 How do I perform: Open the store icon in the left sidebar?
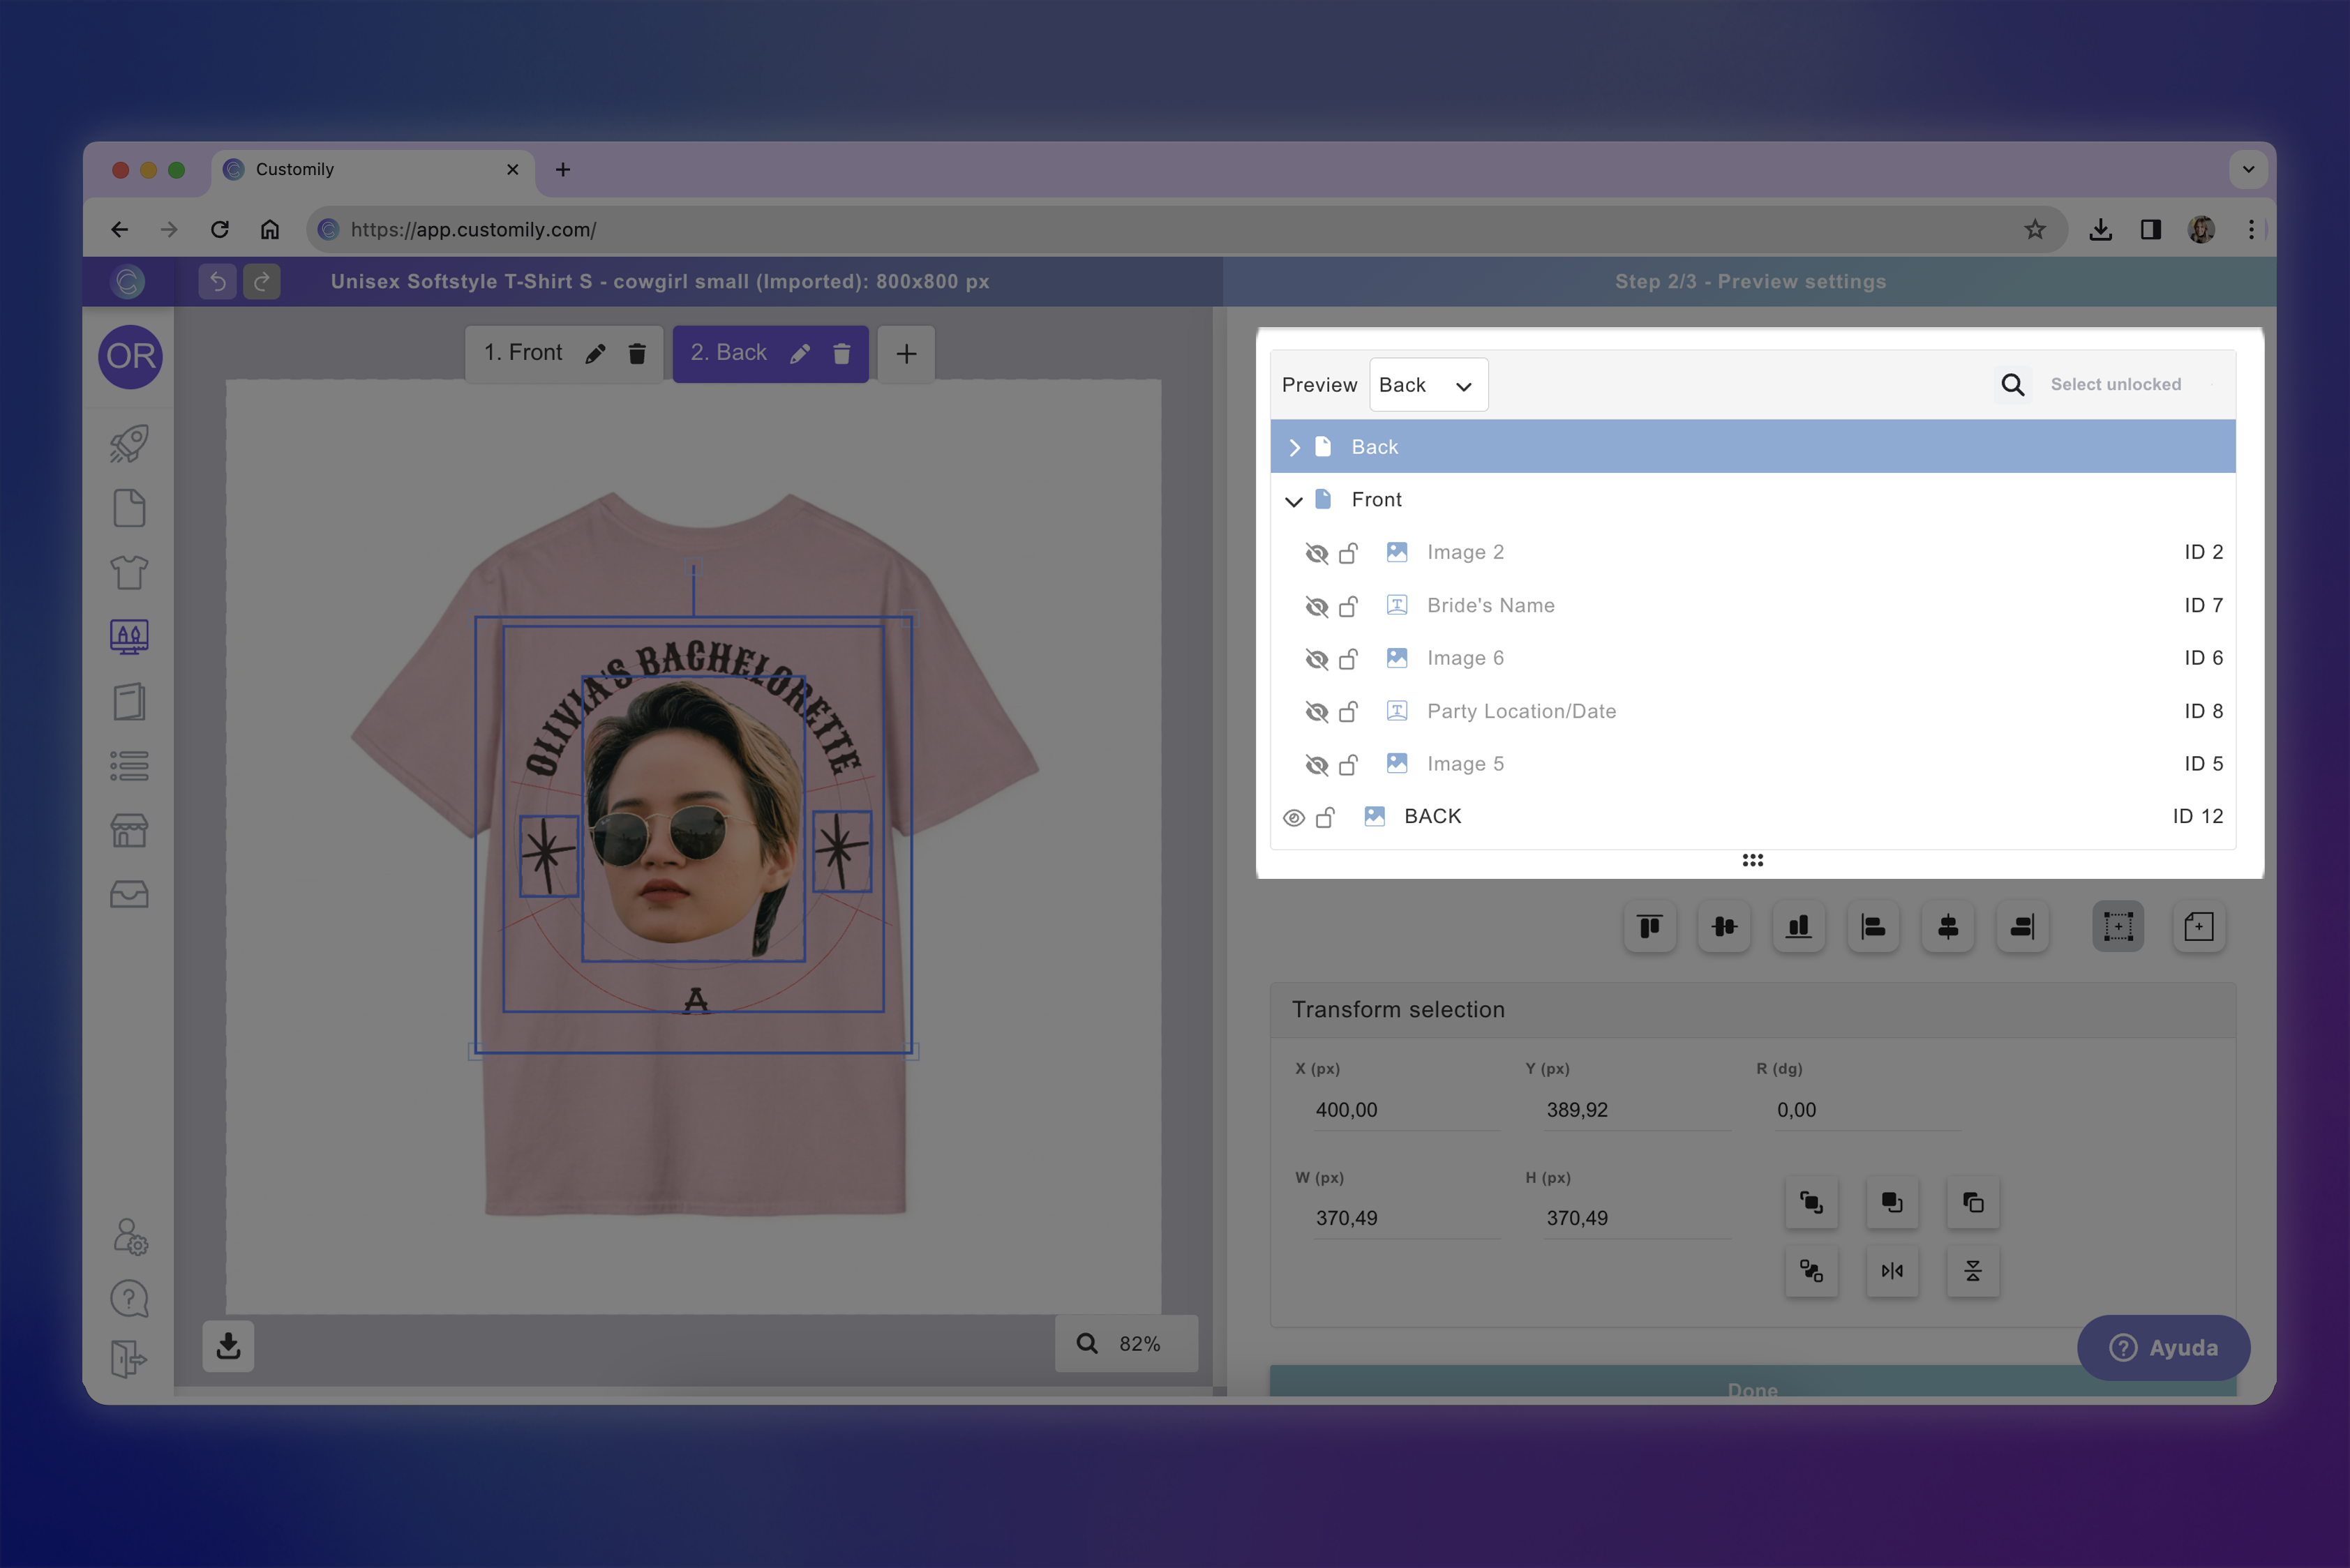tap(129, 830)
